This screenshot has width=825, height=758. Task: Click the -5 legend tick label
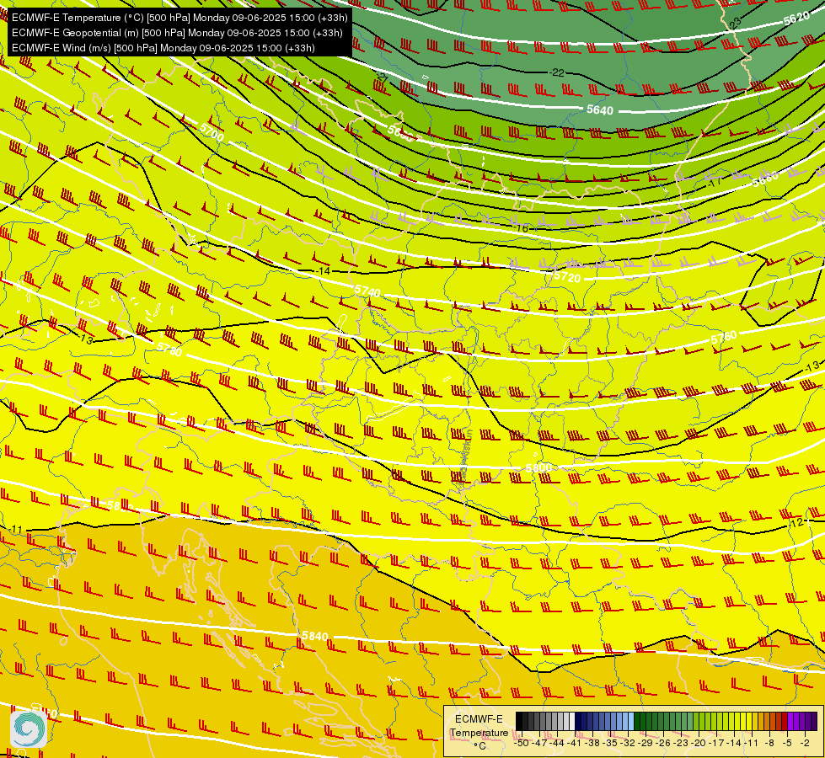(787, 743)
